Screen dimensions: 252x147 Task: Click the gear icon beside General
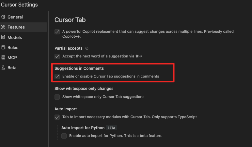[3, 17]
